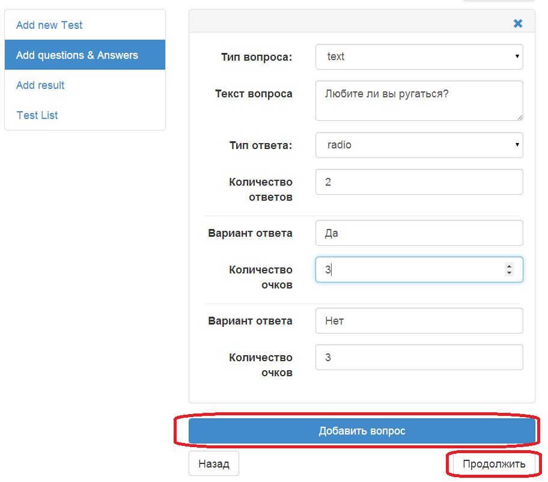Screen dimensions: 548x482
Task: Decrement the score using the spinner down arrow
Action: (509, 273)
